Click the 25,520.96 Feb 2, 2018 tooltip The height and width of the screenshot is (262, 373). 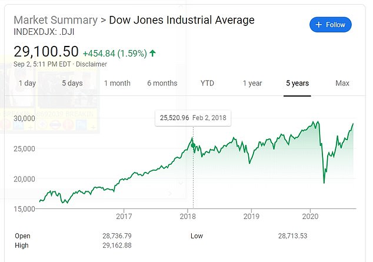193,118
